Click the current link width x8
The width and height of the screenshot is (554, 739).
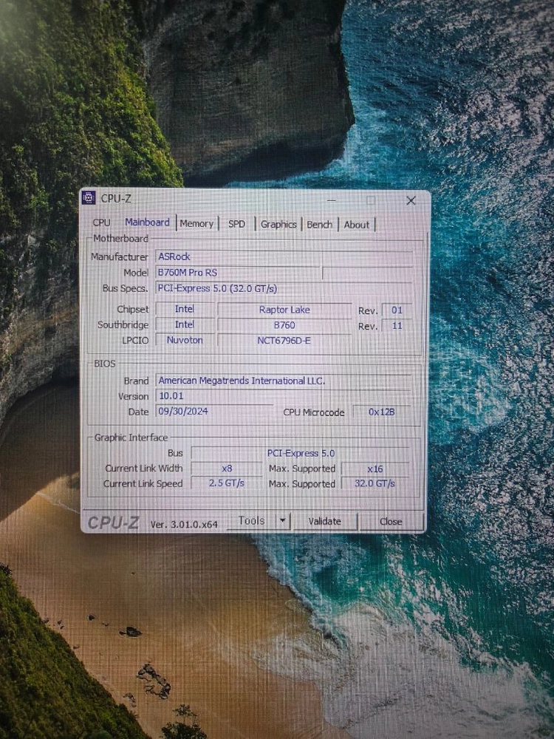coord(227,469)
